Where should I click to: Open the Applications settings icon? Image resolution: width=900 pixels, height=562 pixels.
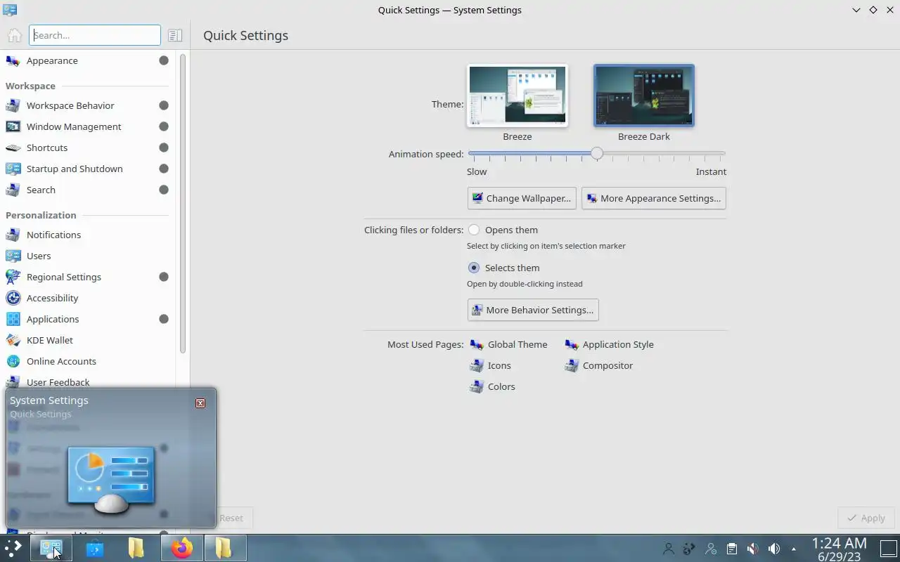pos(13,319)
